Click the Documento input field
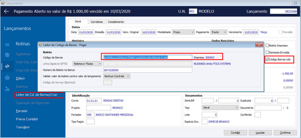This screenshot has height=138, width=301. [x=268, y=108]
